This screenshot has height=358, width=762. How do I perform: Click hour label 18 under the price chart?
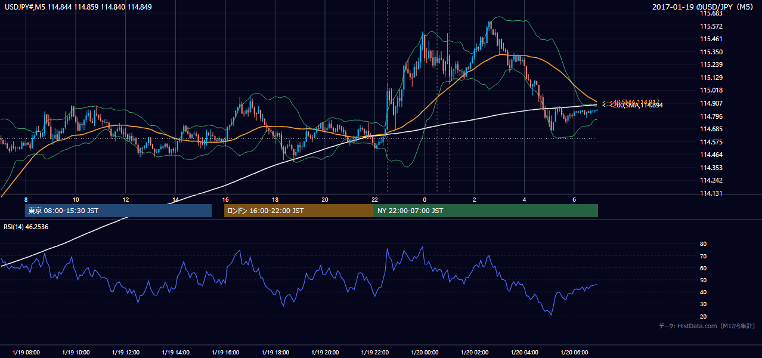coord(275,199)
